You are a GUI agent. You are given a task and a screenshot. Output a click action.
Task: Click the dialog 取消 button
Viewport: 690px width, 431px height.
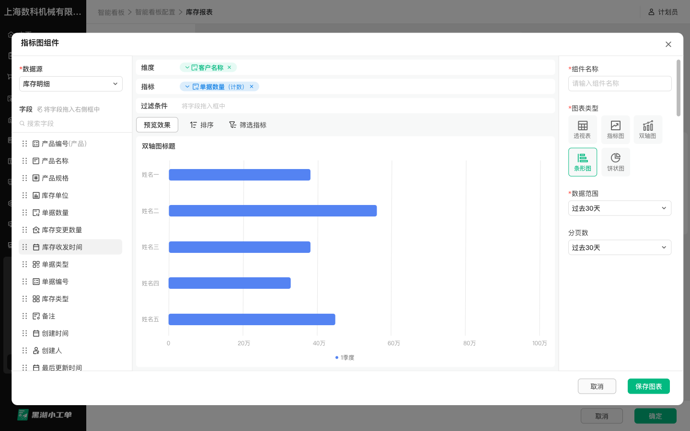(597, 386)
